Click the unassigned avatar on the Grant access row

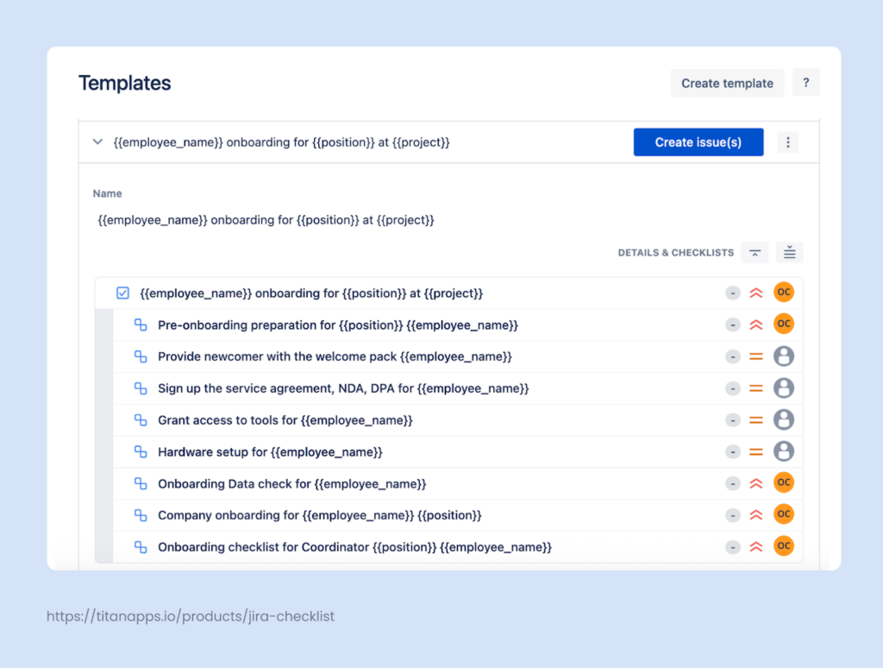coord(784,419)
